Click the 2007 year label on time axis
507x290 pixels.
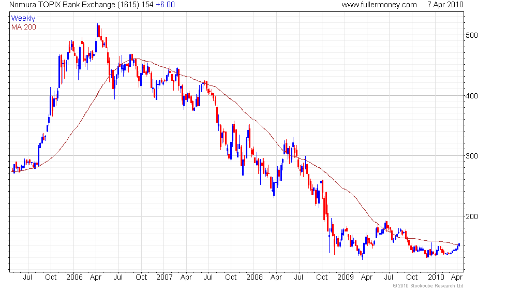click(165, 278)
